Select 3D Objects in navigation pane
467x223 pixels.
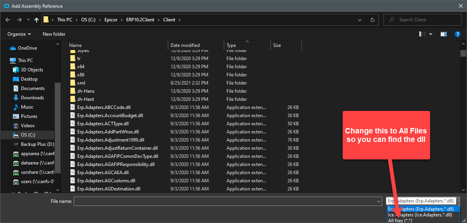tap(32, 70)
